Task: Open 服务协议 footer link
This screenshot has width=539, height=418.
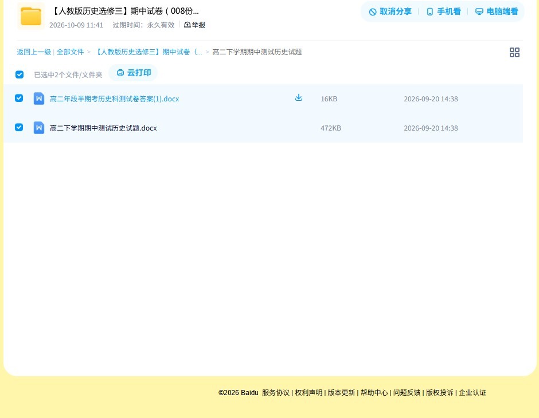Action: click(276, 393)
